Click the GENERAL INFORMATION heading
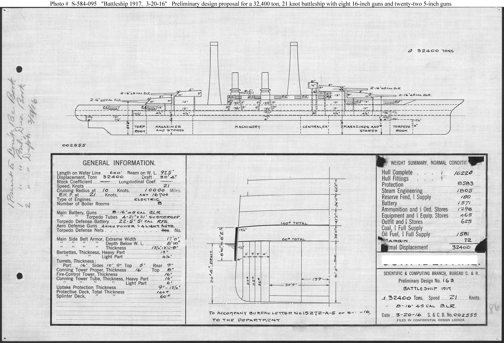 point(119,163)
